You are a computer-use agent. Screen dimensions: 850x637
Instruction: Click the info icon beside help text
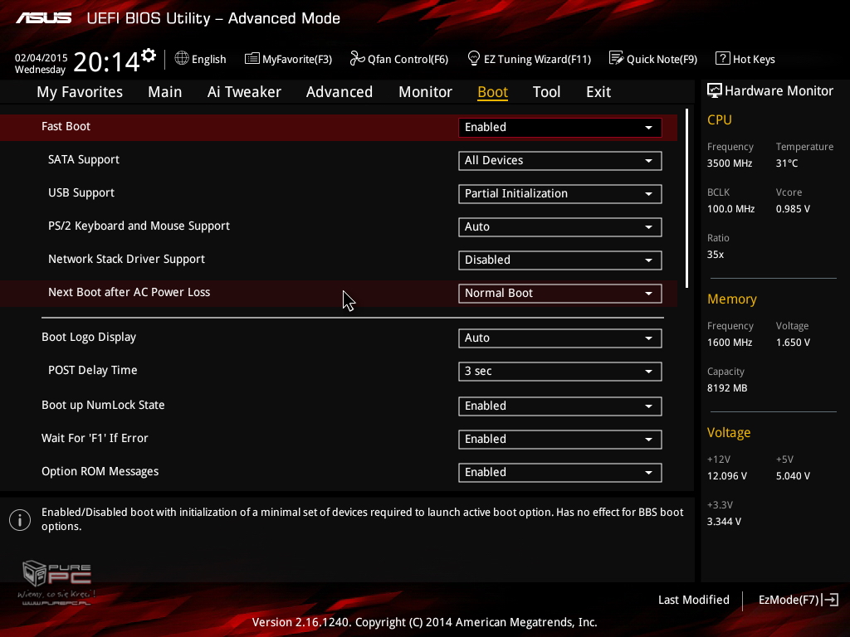coord(20,520)
